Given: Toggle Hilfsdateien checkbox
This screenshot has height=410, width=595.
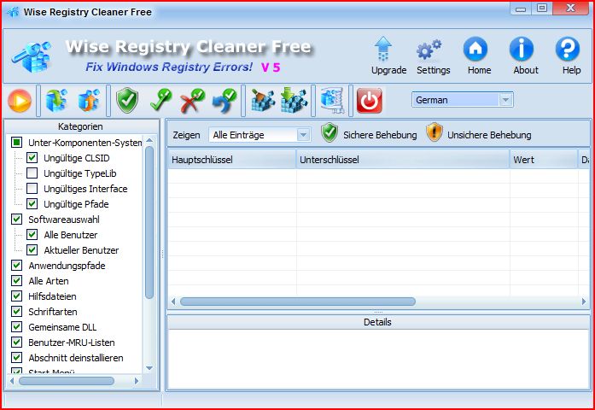Looking at the screenshot, I should pos(17,296).
